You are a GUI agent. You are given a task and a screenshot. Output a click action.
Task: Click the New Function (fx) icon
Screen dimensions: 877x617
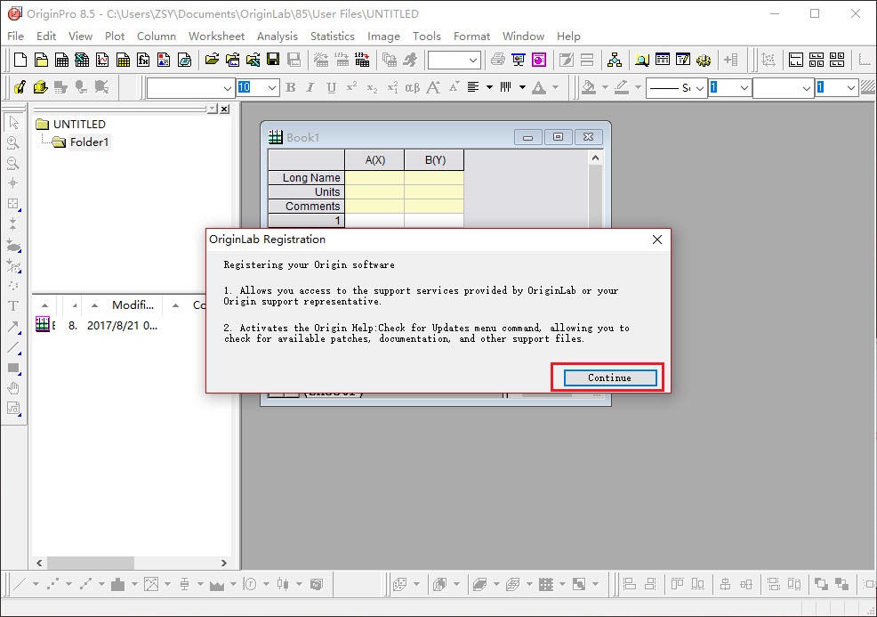click(x=143, y=60)
